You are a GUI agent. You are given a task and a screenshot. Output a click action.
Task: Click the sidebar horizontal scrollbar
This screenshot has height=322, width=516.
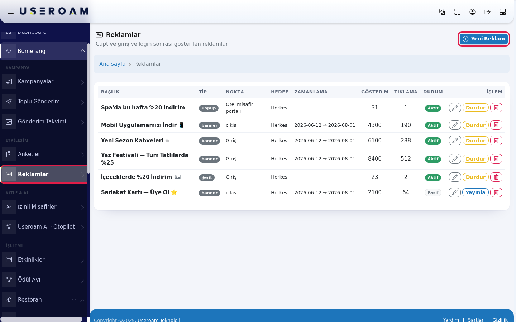pos(41,319)
